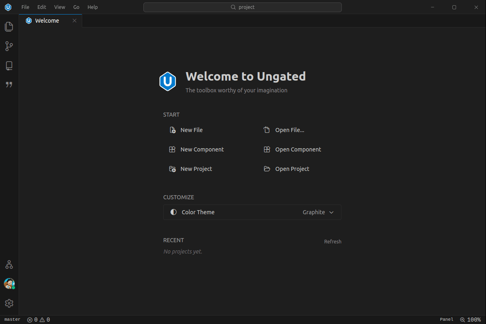
Task: Click the user avatar in the sidebar
Action: pyautogui.click(x=9, y=283)
